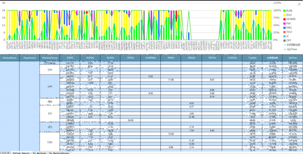Toggle the ENG series in the legend

(x=287, y=27)
